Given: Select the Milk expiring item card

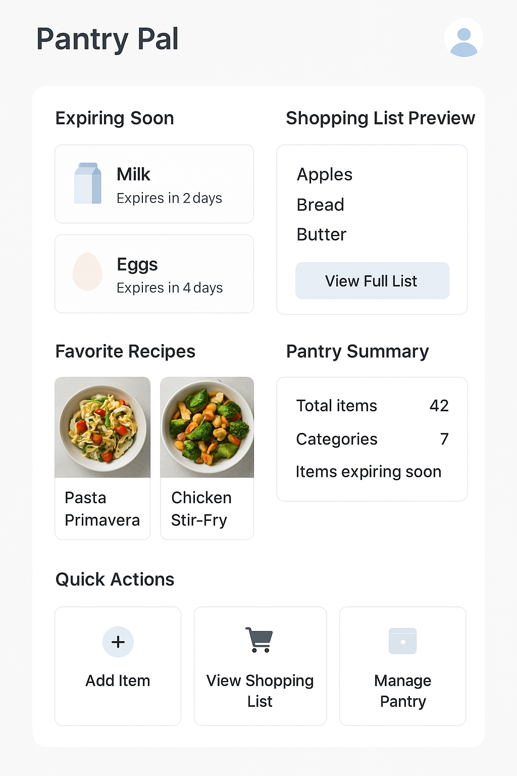Looking at the screenshot, I should coord(154,184).
